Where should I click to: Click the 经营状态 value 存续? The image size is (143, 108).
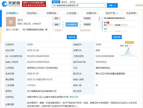coord(98,50)
